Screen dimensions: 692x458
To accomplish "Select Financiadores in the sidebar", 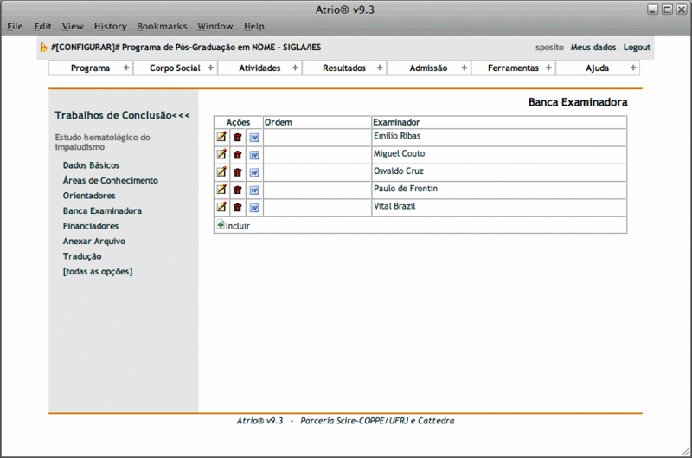I will (91, 226).
